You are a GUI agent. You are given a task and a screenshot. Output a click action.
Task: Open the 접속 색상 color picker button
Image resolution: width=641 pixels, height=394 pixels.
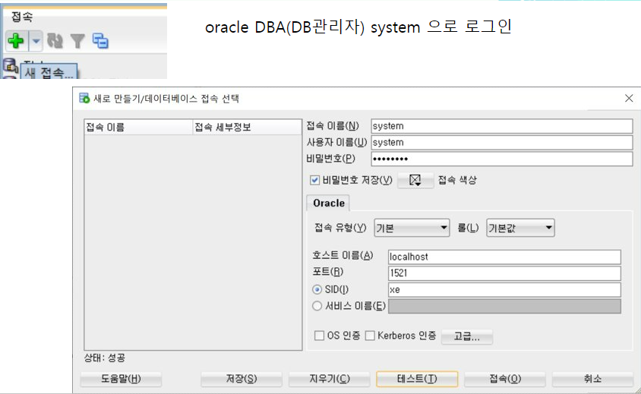tap(415, 180)
